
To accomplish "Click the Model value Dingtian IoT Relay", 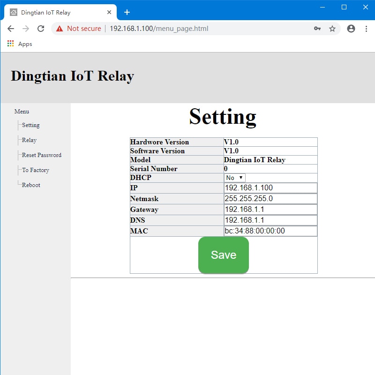I will point(255,160).
